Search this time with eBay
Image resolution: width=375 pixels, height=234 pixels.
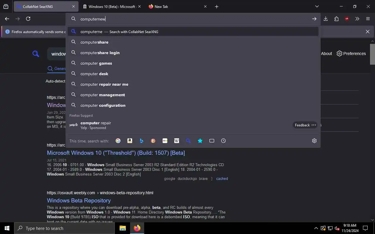(165, 141)
